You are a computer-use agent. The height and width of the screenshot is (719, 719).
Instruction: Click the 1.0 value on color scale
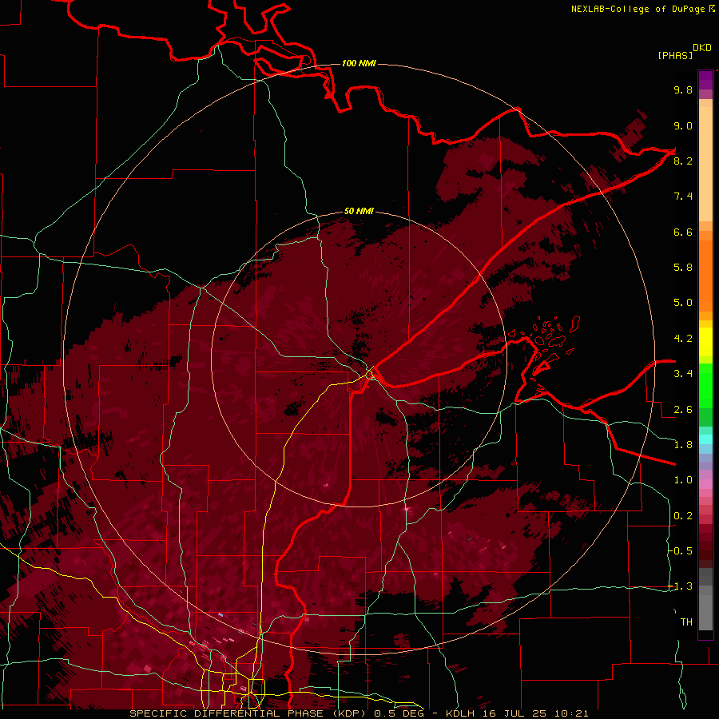point(683,480)
